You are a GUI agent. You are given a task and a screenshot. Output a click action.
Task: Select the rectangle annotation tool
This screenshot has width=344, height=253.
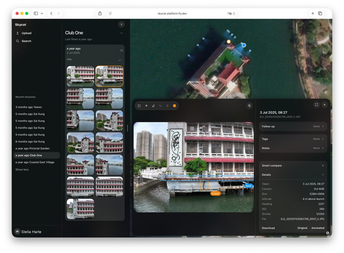click(x=139, y=106)
